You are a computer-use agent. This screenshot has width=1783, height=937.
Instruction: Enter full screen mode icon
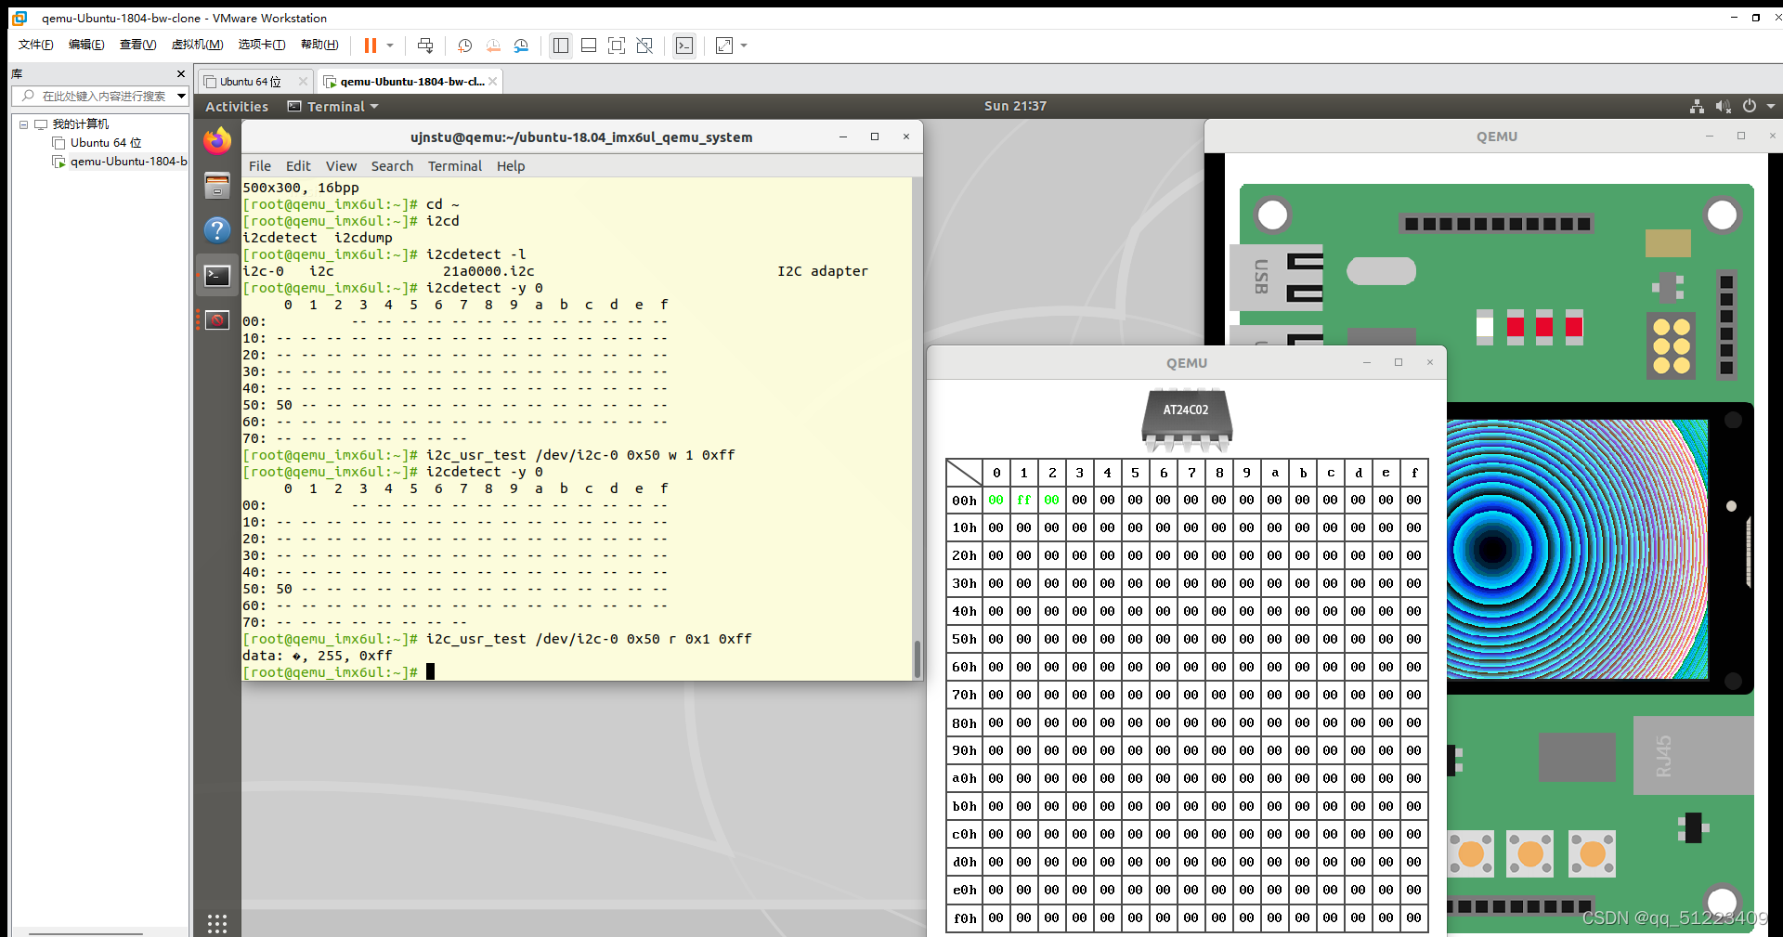(617, 46)
